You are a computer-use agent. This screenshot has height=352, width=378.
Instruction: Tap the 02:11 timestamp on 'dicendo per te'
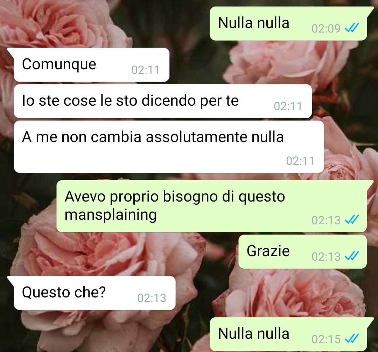pos(288,106)
